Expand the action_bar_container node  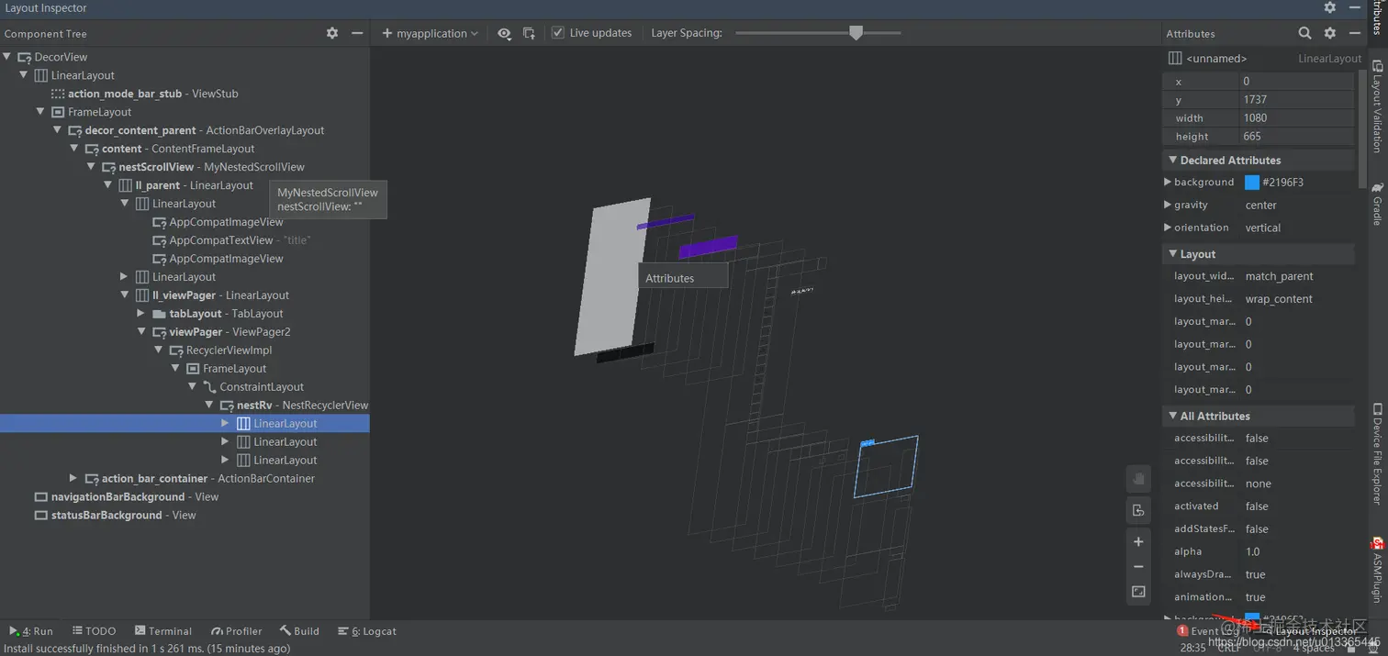pos(73,479)
